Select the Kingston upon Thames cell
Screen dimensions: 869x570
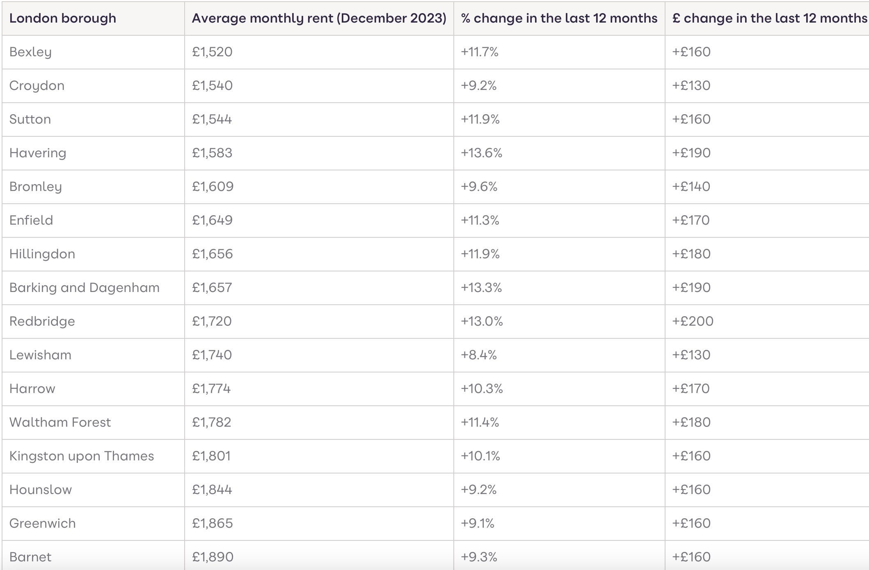(x=82, y=456)
